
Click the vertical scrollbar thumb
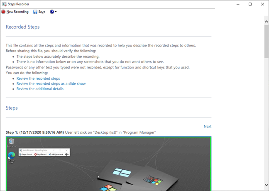[266, 42]
